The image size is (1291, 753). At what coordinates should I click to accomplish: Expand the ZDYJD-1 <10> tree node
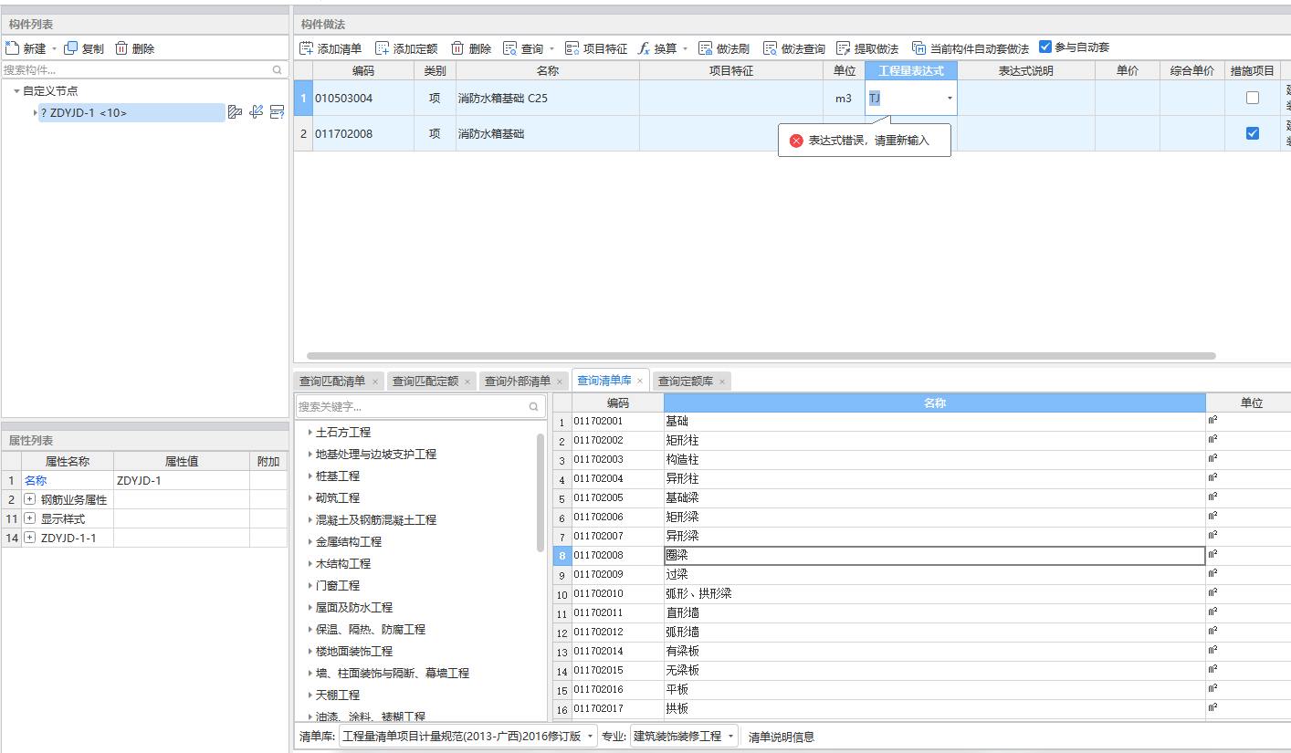[x=35, y=113]
